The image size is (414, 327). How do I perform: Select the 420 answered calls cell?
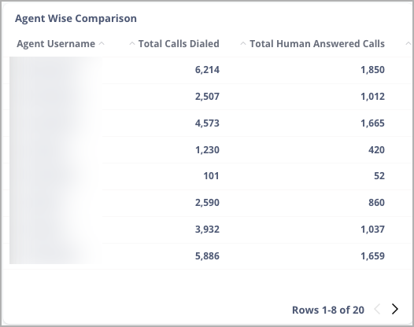(x=376, y=150)
